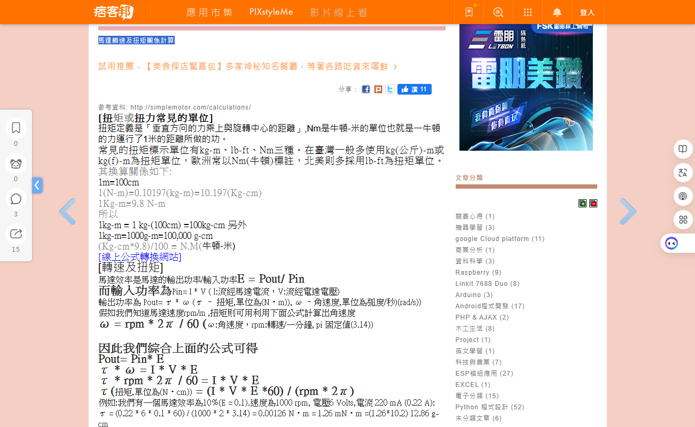The height and width of the screenshot is (427, 695).
Task: Click the 登入 login button
Action: click(x=587, y=12)
